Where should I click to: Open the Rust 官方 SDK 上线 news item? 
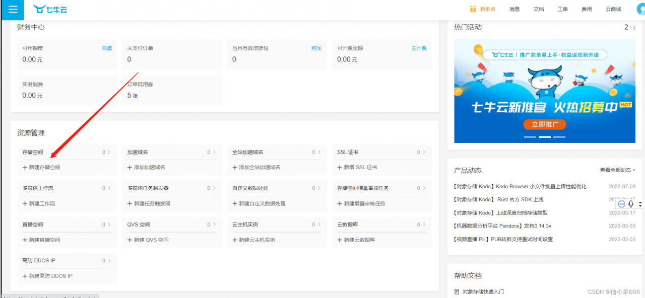point(498,199)
